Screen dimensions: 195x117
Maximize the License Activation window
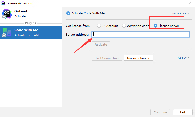(x=178, y=3)
